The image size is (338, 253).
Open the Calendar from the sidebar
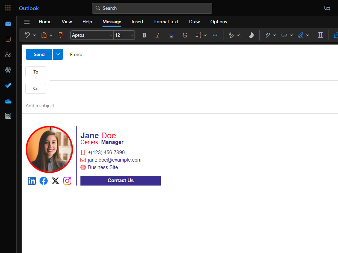[8, 39]
